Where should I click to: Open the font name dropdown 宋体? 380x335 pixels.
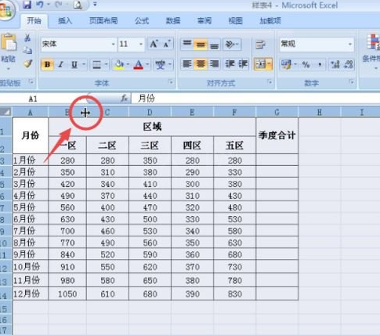click(x=113, y=44)
